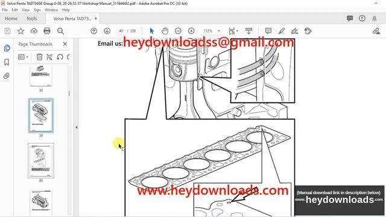386x217 pixels.
Task: Click the upload to cloud icon
Action: click(x=34, y=31)
